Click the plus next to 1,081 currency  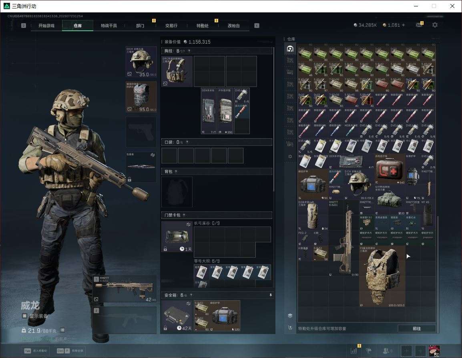(x=404, y=25)
